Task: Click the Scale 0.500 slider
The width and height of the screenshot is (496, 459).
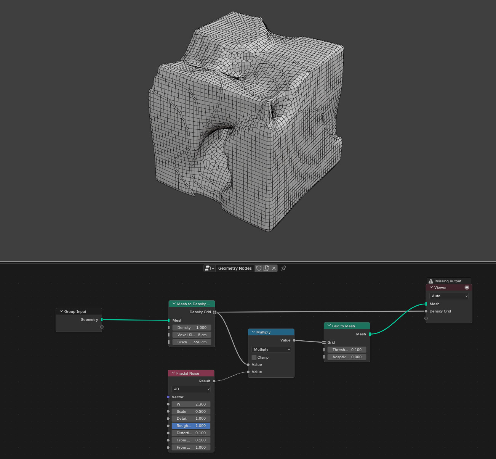Action: point(191,412)
